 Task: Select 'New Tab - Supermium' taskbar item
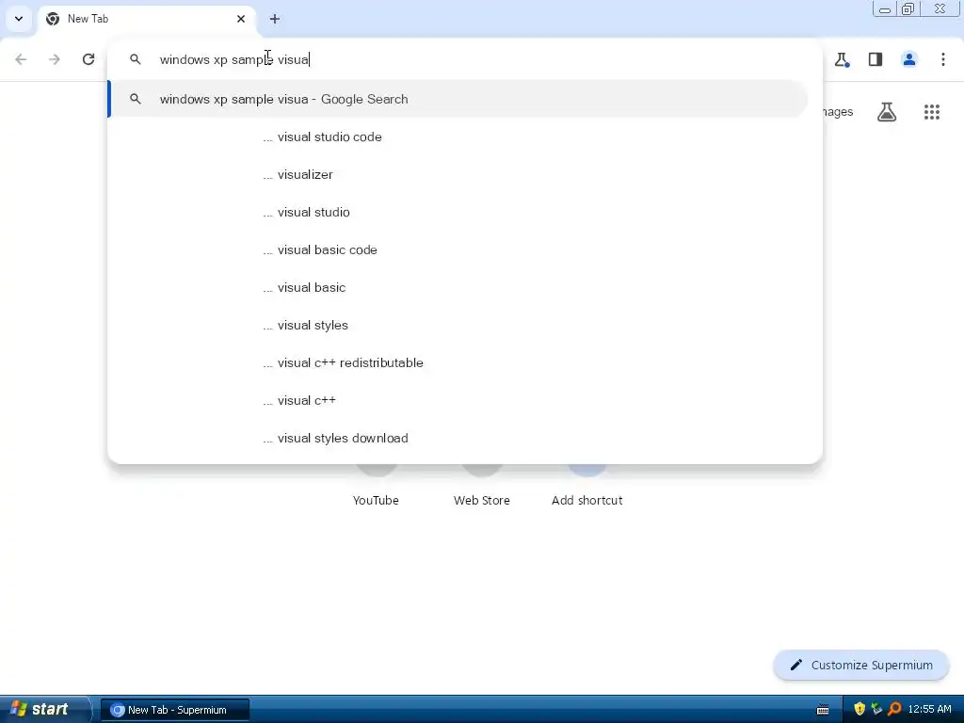click(x=175, y=710)
